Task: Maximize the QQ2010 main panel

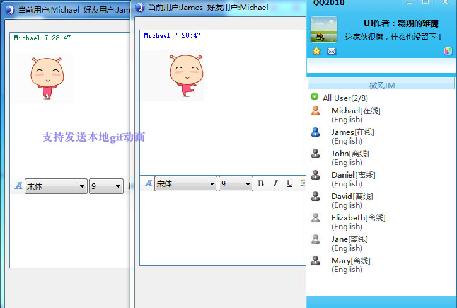Action: click(x=426, y=3)
